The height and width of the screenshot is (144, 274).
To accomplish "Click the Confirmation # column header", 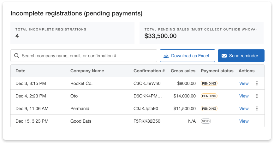I will pyautogui.click(x=149, y=71).
